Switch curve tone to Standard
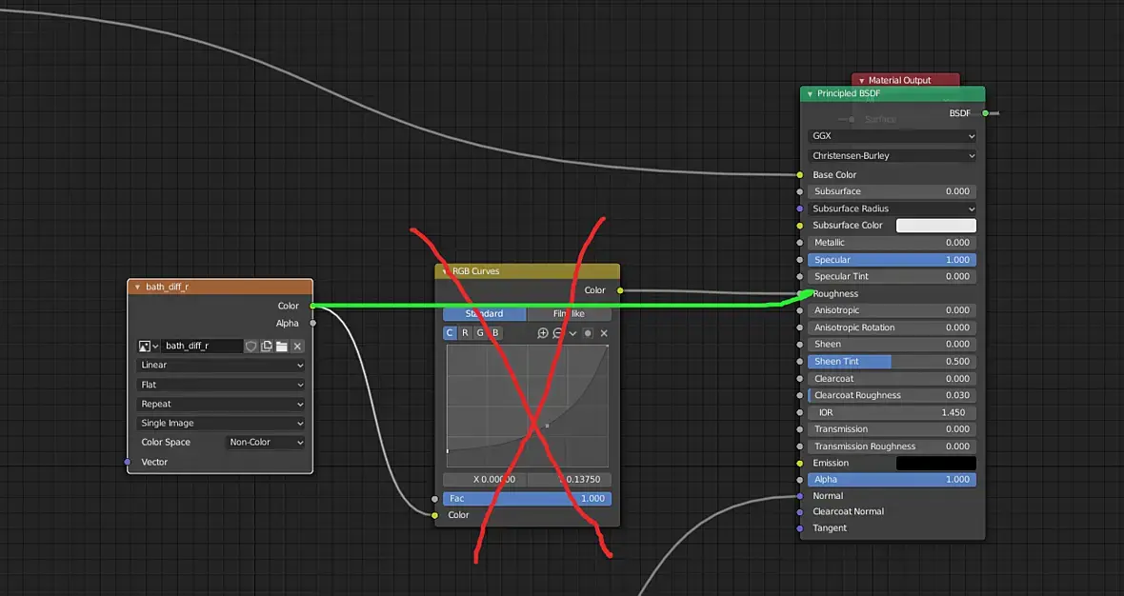Viewport: 1124px width, 596px height. point(485,314)
